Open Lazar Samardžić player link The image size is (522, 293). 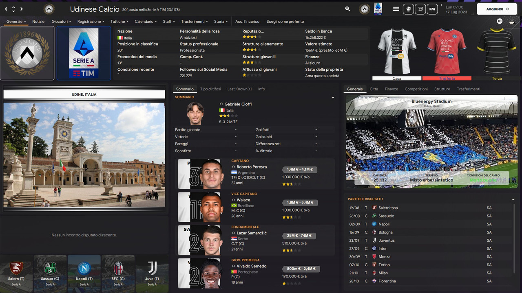tap(252, 233)
